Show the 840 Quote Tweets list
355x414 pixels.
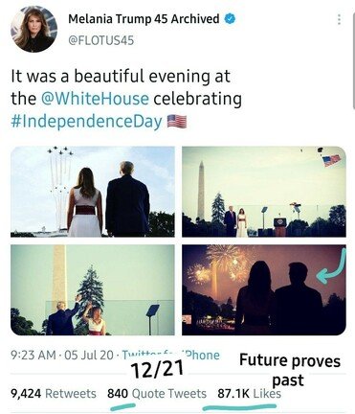(x=157, y=394)
